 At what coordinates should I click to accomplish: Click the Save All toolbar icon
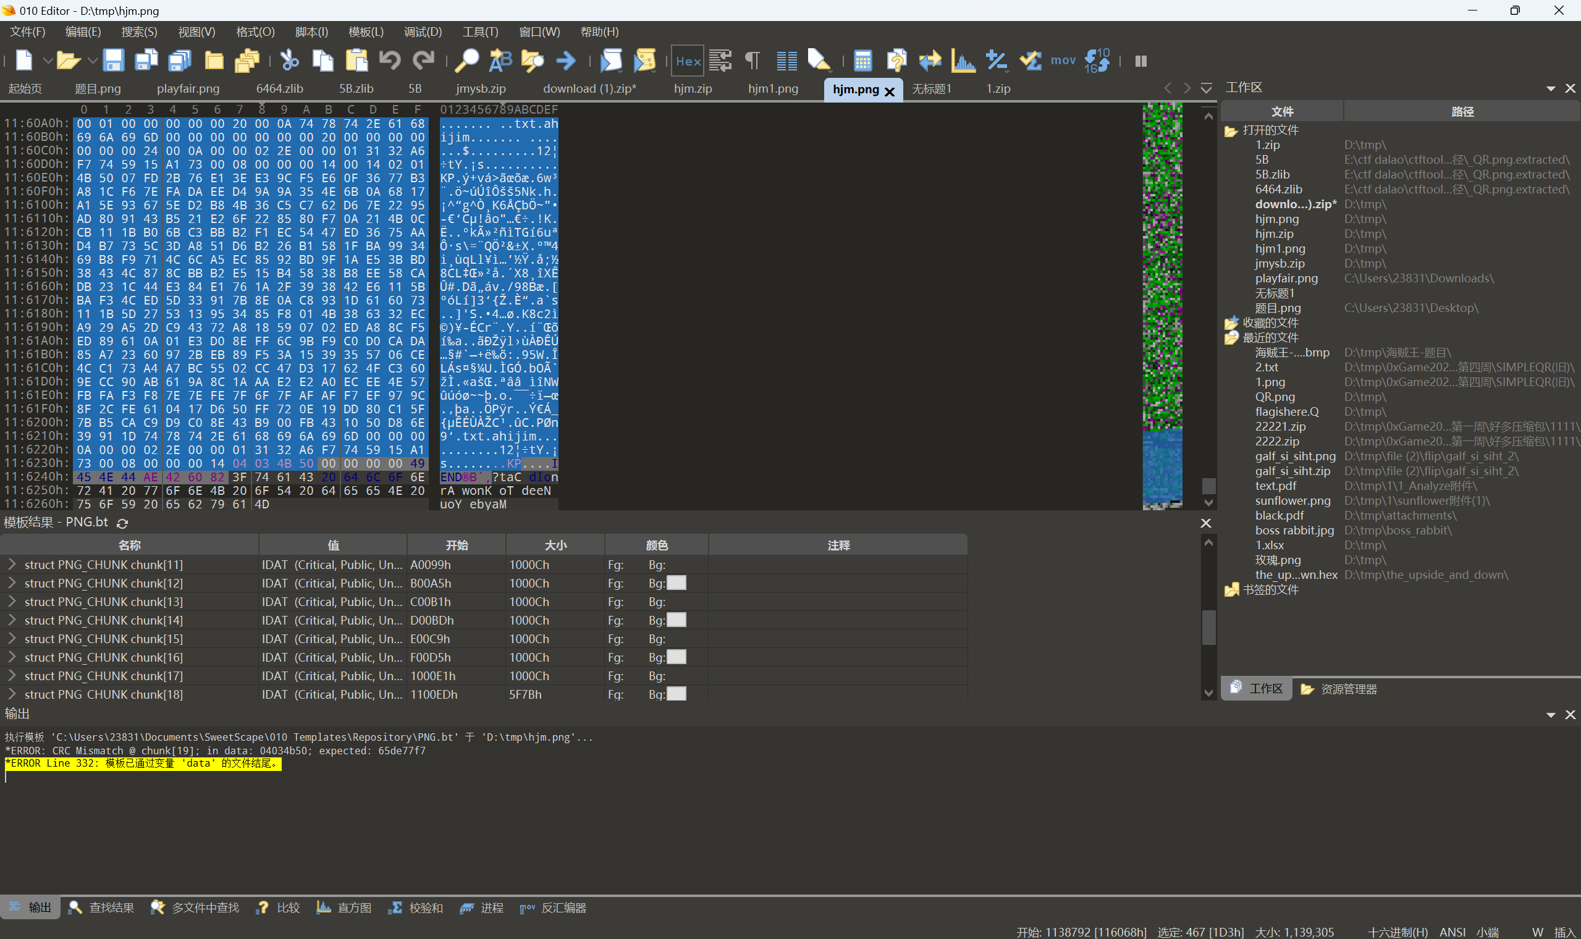[180, 61]
